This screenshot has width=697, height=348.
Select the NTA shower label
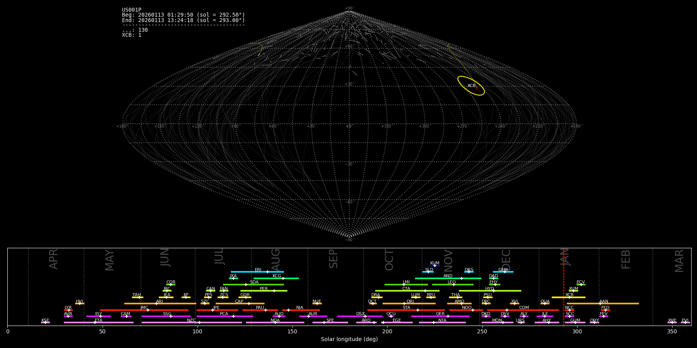click(442, 320)
